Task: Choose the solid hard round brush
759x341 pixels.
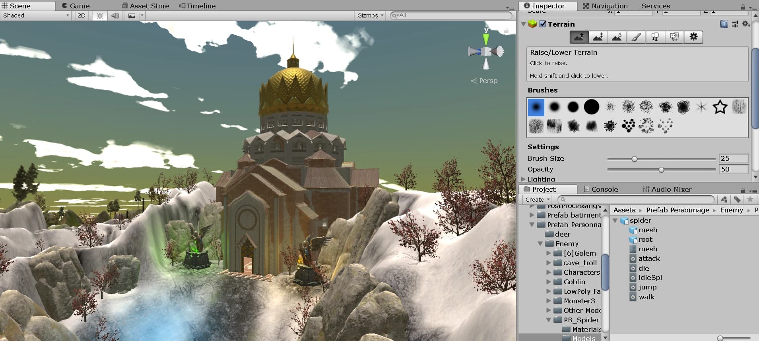Action: [x=591, y=107]
